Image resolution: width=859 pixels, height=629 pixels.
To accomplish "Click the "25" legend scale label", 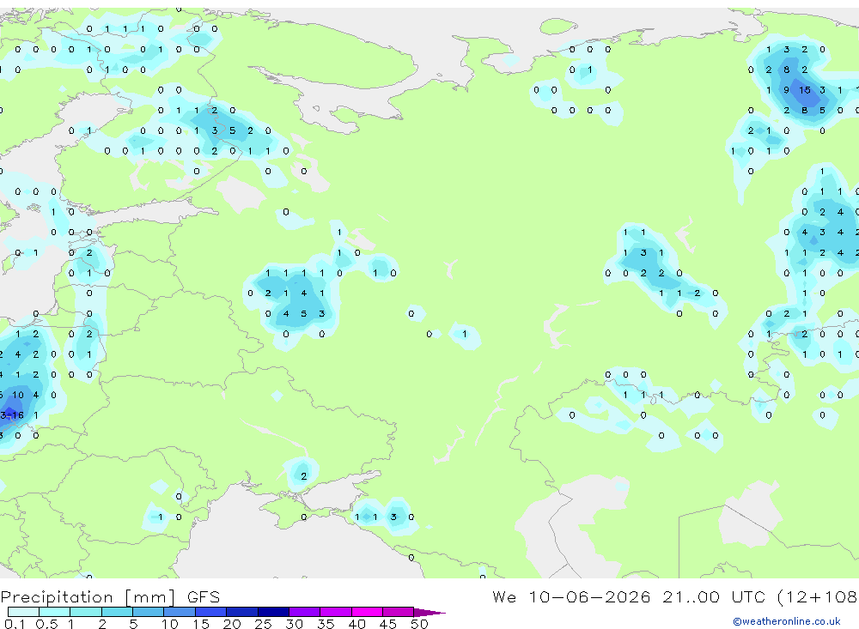I will tap(263, 624).
